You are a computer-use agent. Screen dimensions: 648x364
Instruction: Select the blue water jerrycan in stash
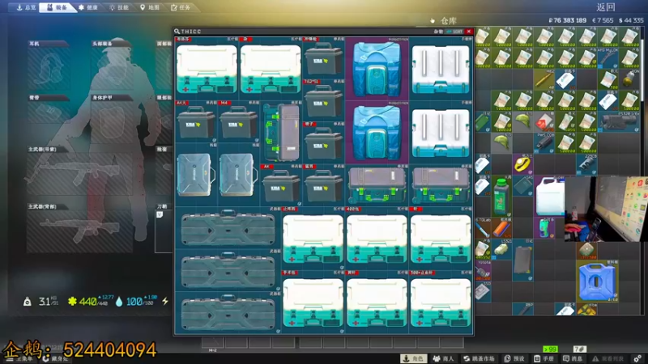point(597,280)
